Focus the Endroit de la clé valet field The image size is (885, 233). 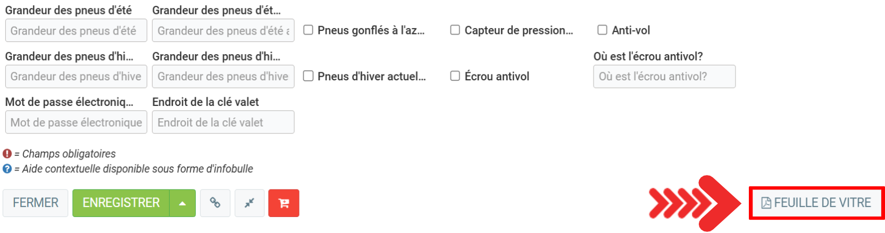223,122
